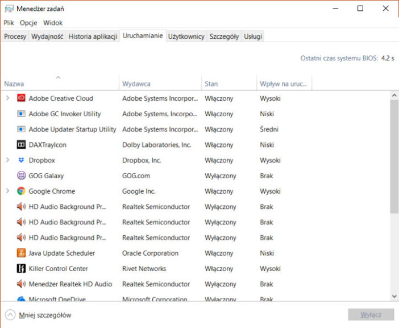
Task: Open the Historia aplikacji tab
Action: pos(93,36)
